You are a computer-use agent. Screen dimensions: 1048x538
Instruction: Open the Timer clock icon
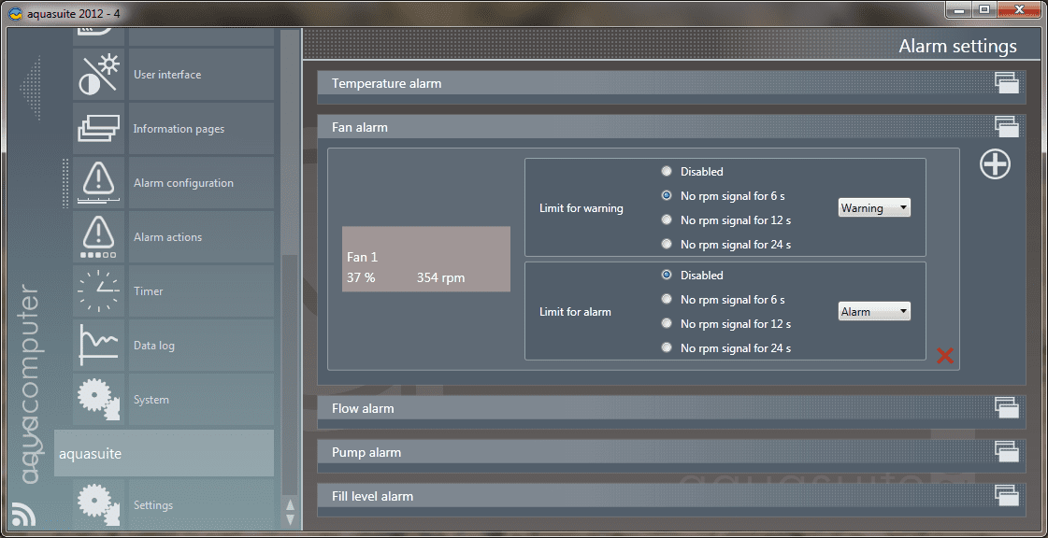98,291
